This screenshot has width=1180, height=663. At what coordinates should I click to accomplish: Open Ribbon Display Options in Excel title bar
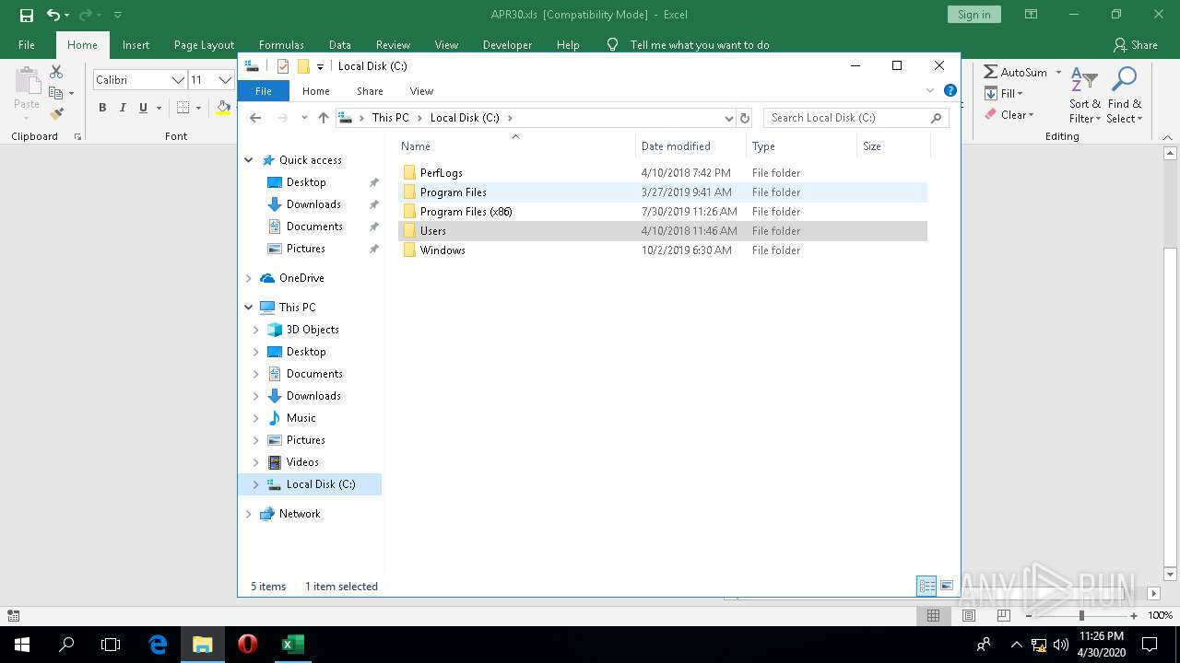click(1032, 15)
